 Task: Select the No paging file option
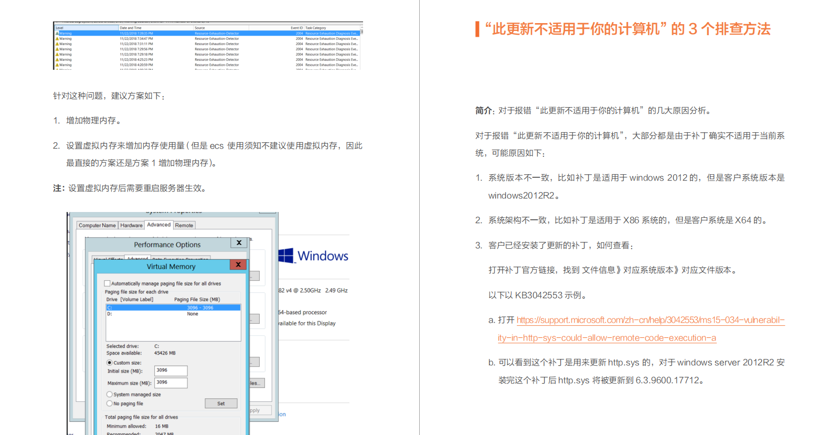point(110,404)
